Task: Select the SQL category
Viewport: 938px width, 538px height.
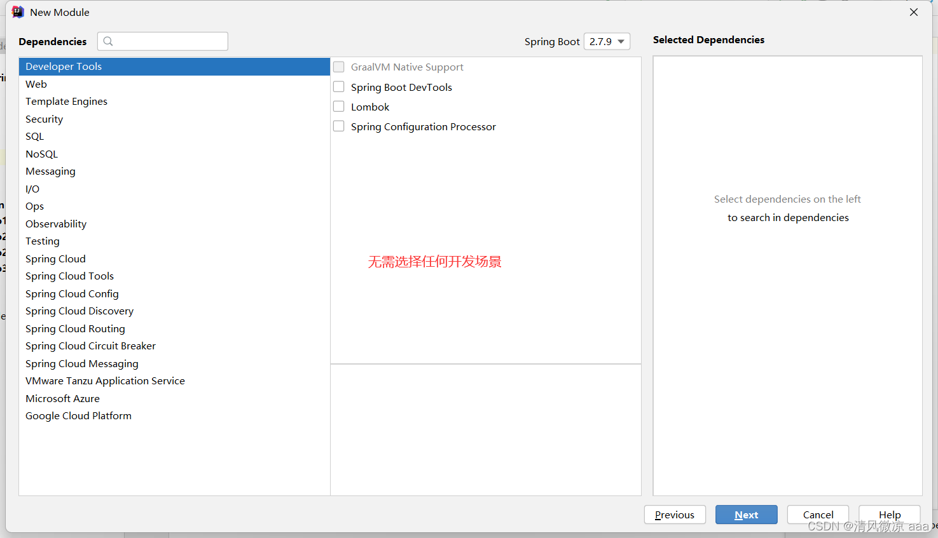Action: pyautogui.click(x=174, y=137)
